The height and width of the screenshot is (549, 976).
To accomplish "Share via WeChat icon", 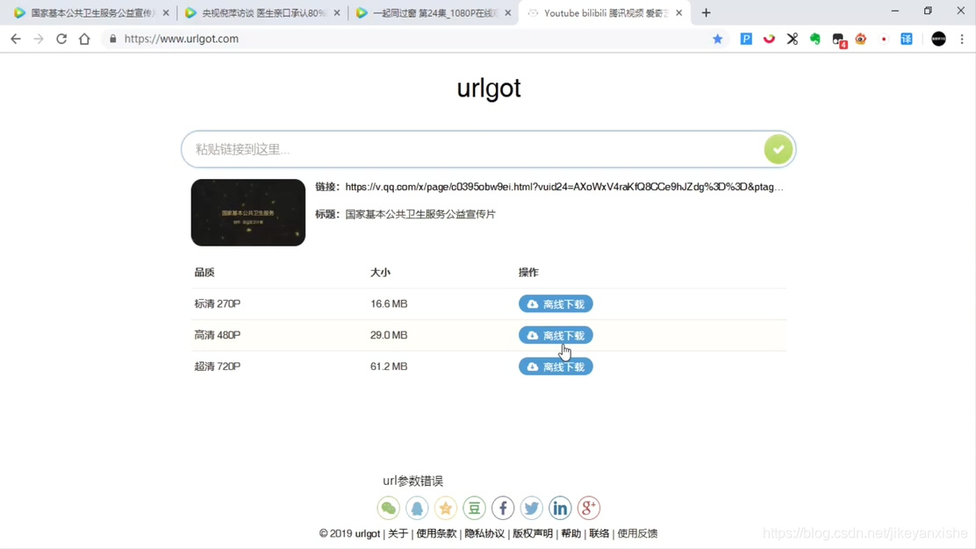I will 389,508.
